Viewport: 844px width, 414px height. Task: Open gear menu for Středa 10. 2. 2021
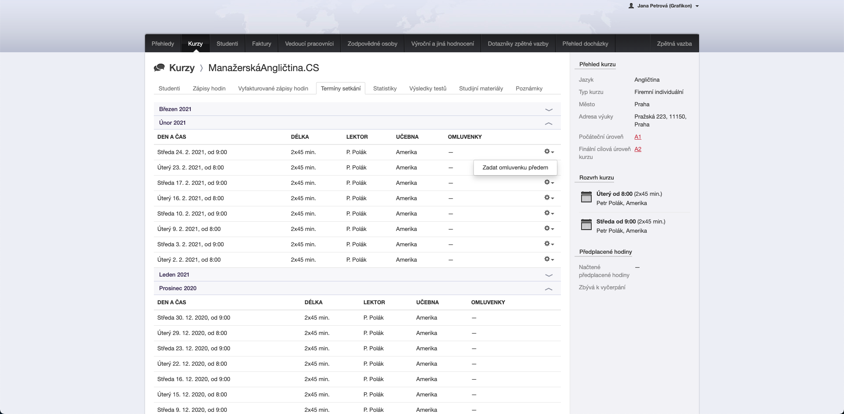(549, 213)
